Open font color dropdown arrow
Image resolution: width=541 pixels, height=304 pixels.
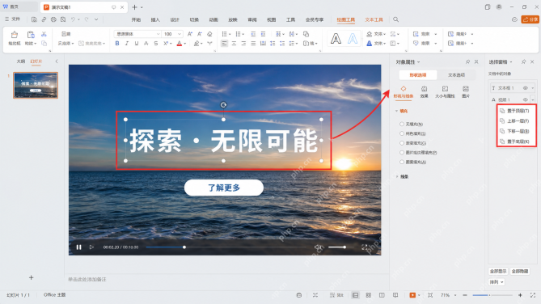click(185, 44)
